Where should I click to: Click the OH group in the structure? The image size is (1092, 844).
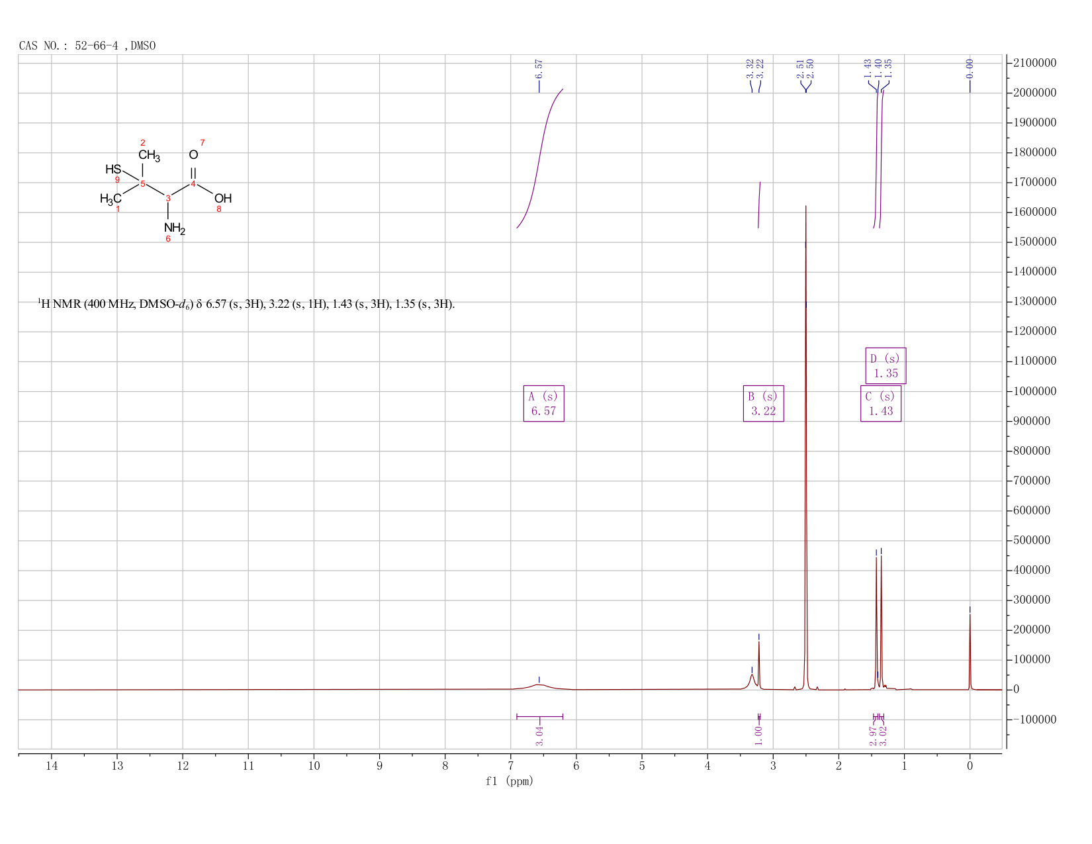pos(223,198)
